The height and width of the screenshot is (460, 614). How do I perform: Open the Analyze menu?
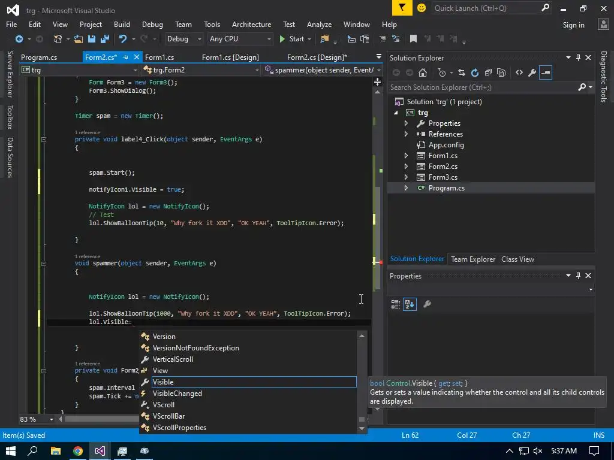coord(319,24)
